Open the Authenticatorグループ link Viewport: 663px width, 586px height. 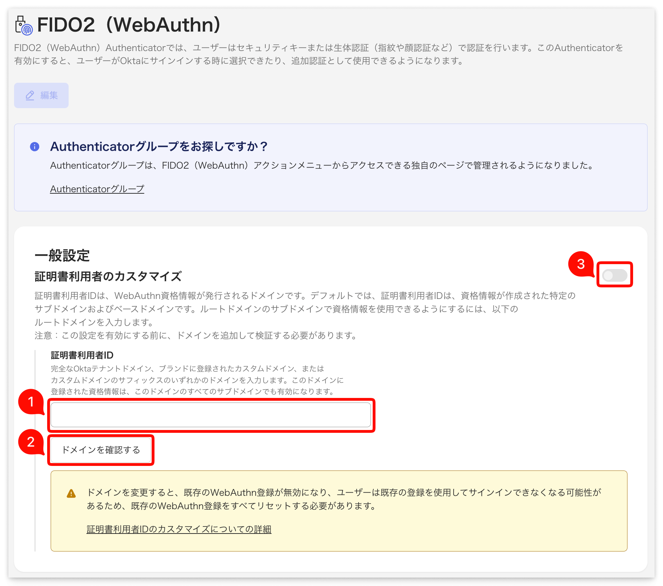point(96,189)
